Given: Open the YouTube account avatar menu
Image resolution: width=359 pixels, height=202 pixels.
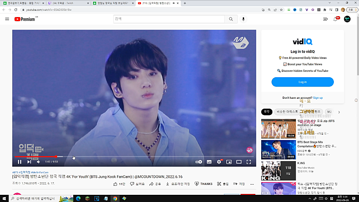Looking at the screenshot, I should coord(347,19).
